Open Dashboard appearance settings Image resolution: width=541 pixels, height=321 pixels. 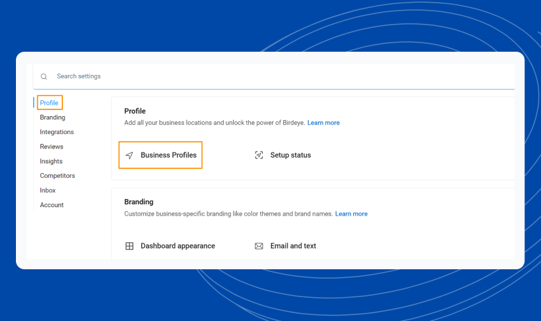point(178,246)
